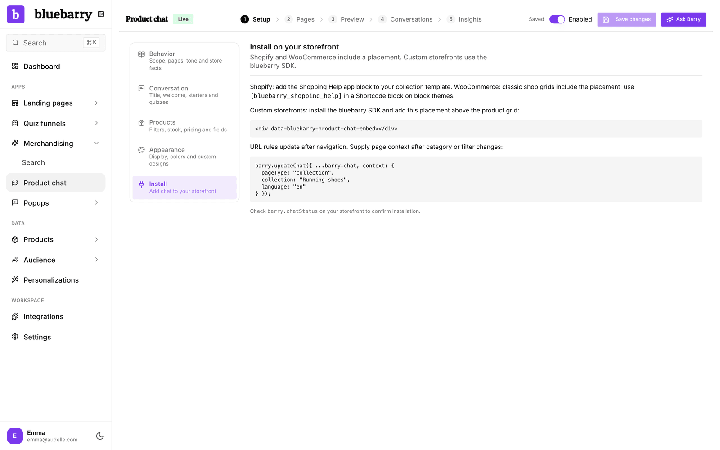Screen dimensions: 720x450
Task: Open Product chat in sidebar
Action: tap(56, 183)
